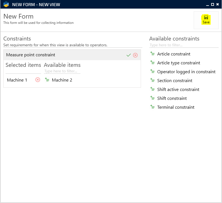This screenshot has width=222, height=203.
Task: Confirm Measure point constraint with green checkmark
Action: click(x=128, y=55)
